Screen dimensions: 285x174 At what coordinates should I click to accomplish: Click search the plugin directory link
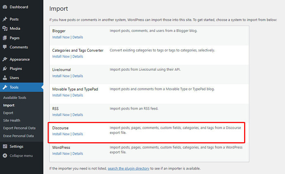coord(128,168)
